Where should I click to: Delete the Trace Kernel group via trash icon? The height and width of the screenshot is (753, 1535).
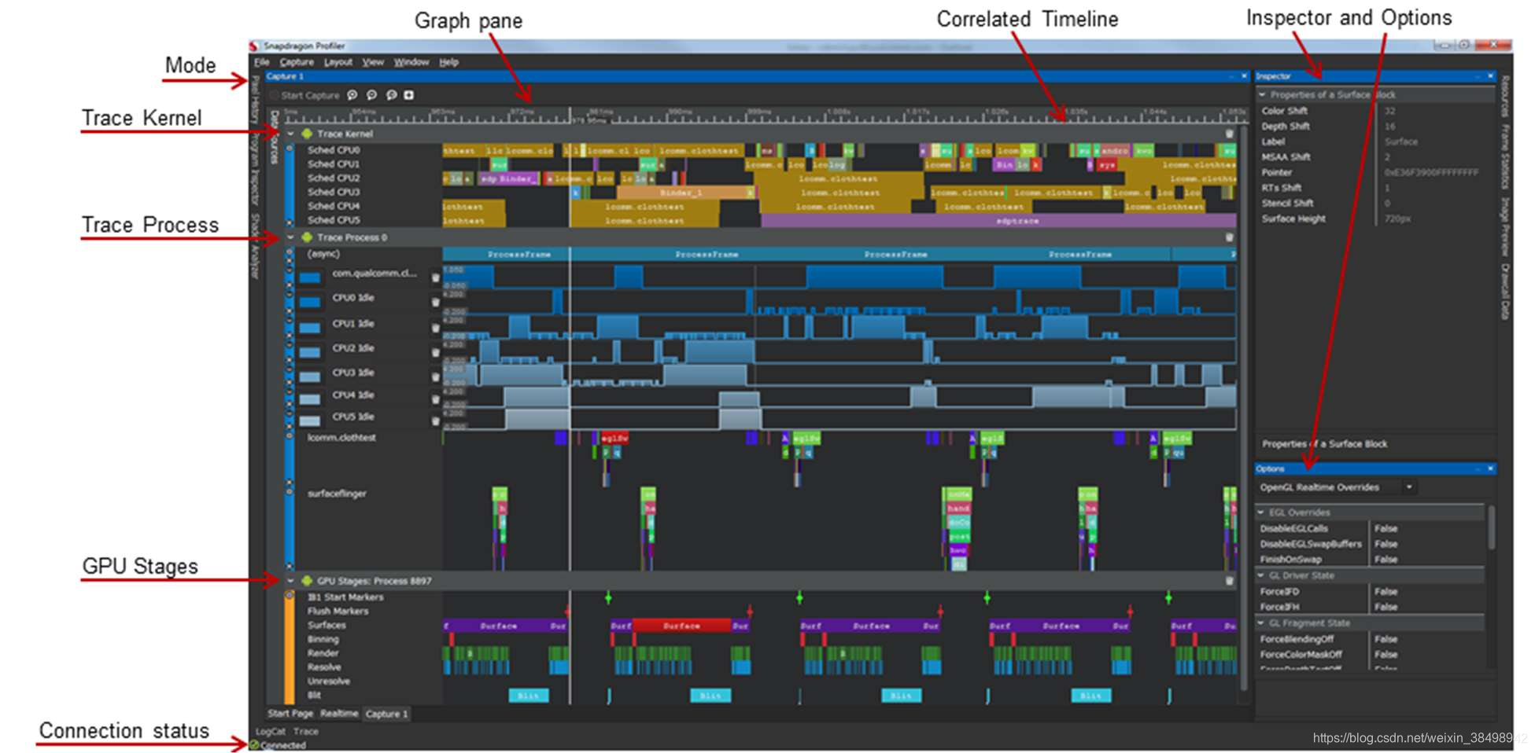point(1230,134)
